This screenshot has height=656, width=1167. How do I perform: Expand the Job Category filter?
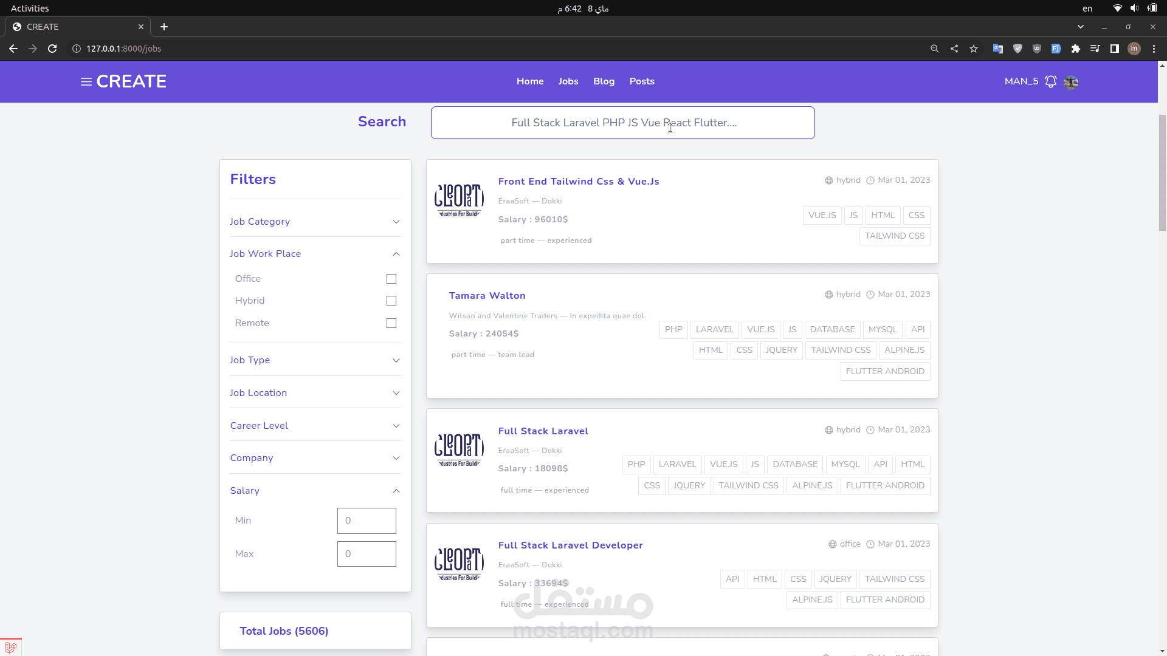pos(315,222)
